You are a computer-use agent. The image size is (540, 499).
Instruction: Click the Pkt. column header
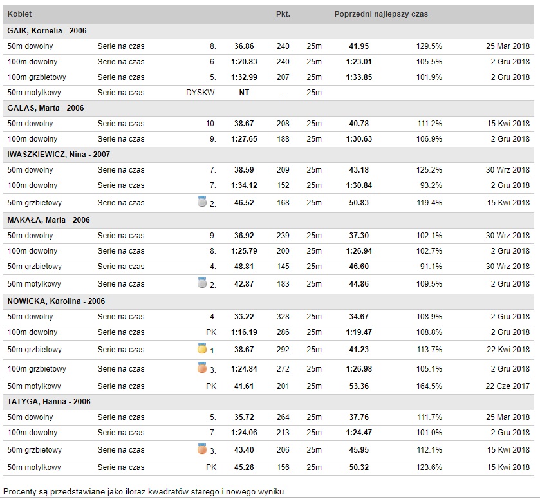283,14
